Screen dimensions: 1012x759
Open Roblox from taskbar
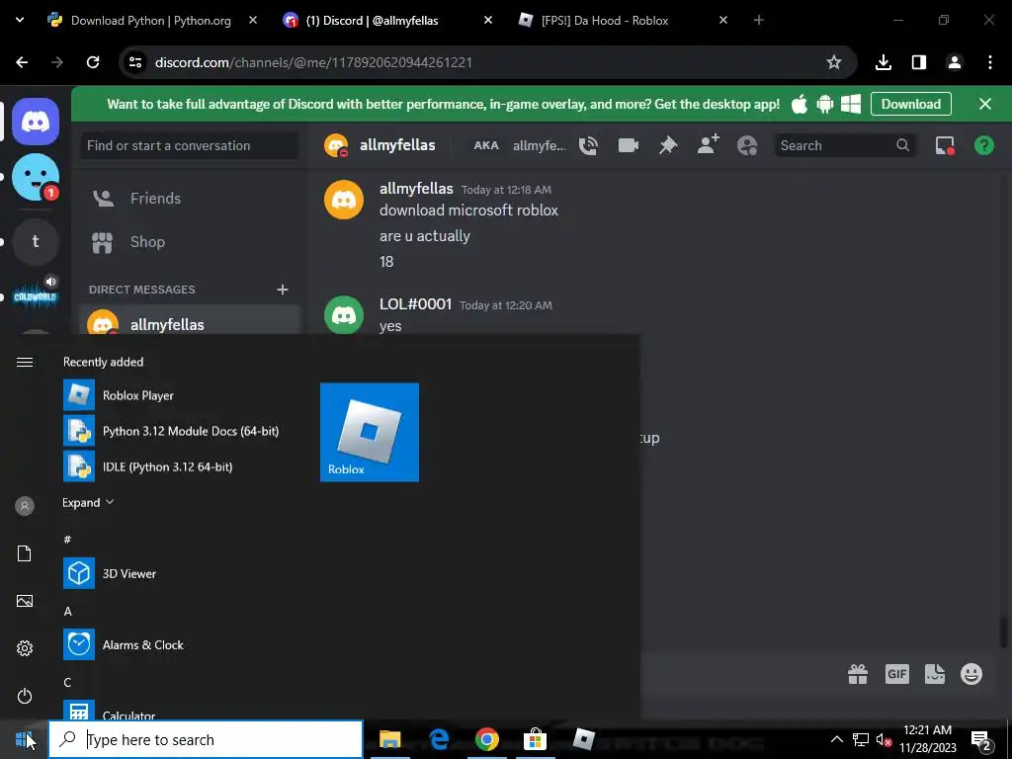click(x=583, y=739)
